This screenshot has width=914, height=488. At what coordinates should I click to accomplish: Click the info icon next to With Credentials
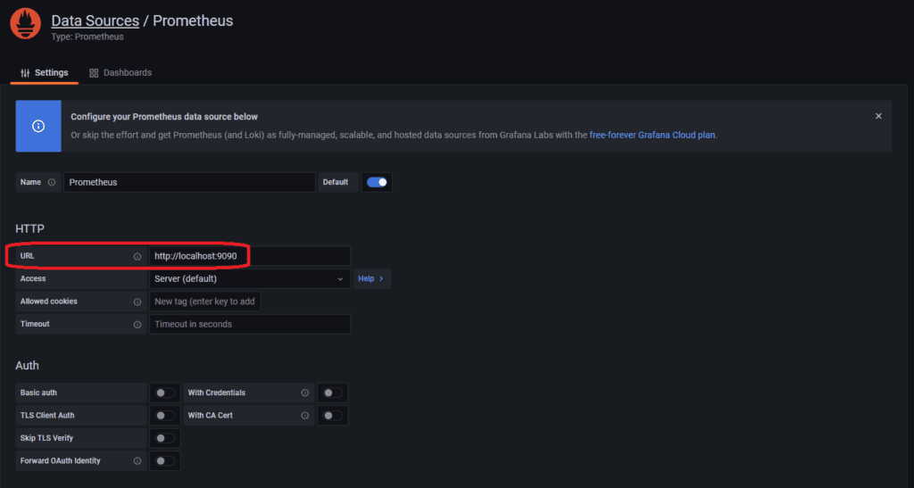[x=305, y=393]
